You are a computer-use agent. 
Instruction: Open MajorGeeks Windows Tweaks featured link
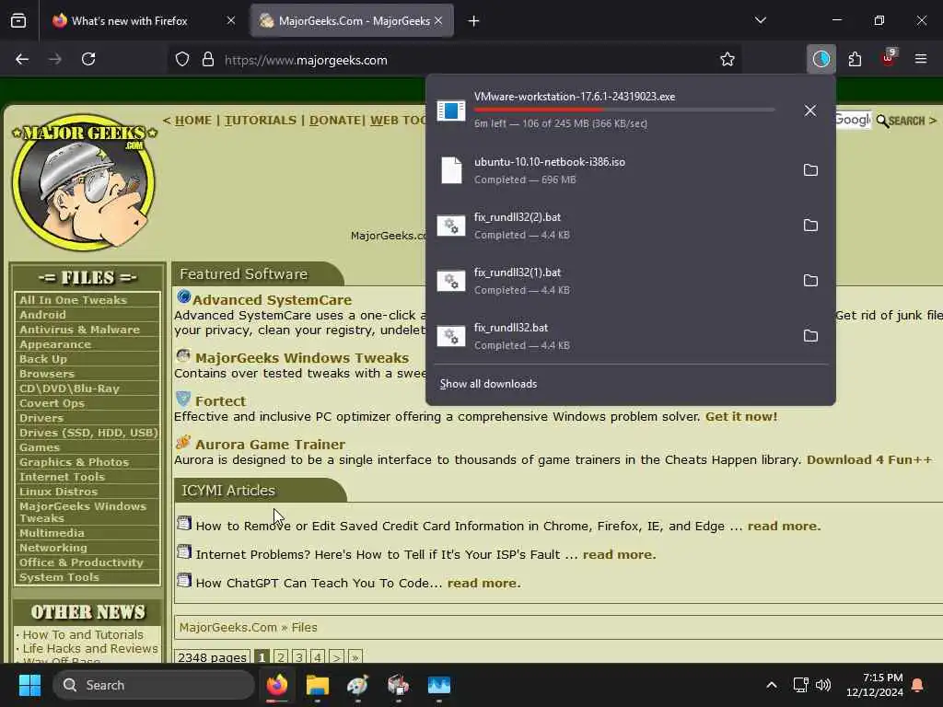(x=302, y=358)
